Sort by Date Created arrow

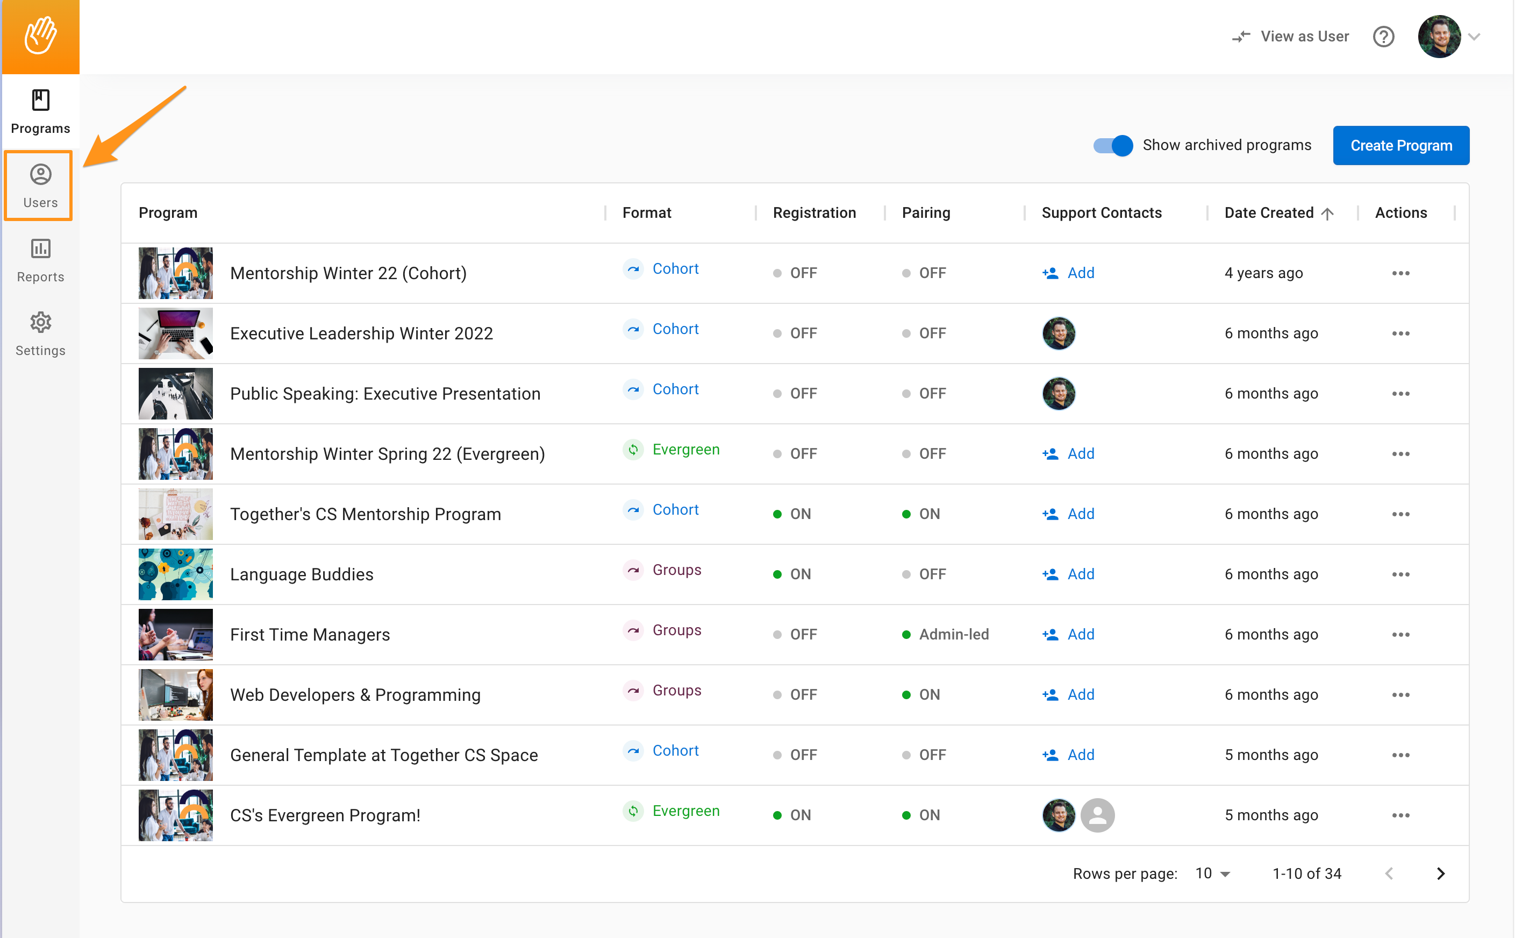1328,214
